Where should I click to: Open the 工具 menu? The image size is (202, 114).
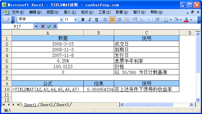click(105, 12)
